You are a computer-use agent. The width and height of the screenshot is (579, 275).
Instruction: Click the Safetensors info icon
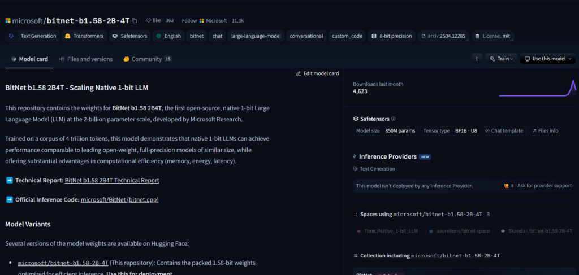(394, 119)
